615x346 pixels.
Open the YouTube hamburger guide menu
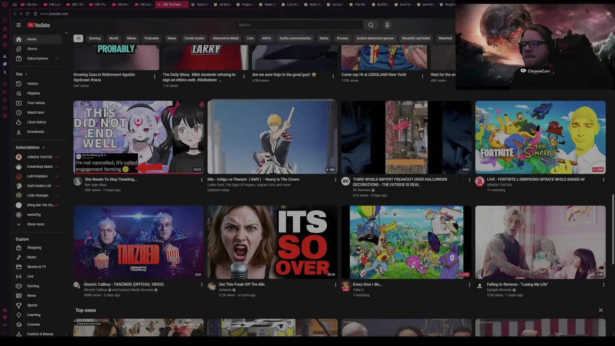pos(19,25)
